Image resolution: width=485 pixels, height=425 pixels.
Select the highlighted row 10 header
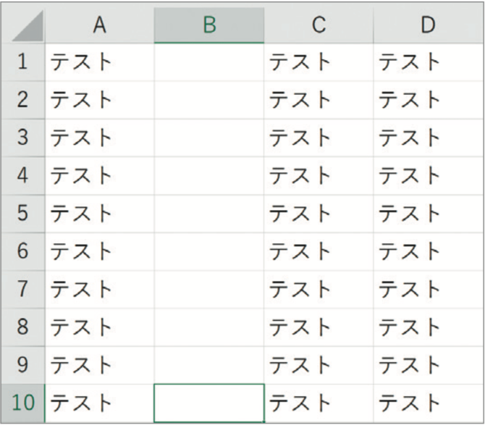(23, 403)
